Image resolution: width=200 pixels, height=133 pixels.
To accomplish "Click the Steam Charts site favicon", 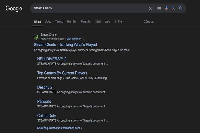I will 36,37.
